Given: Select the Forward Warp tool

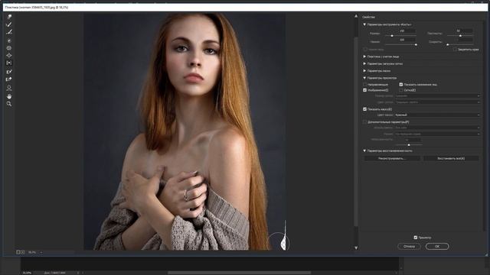Looking at the screenshot, I should 9,17.
